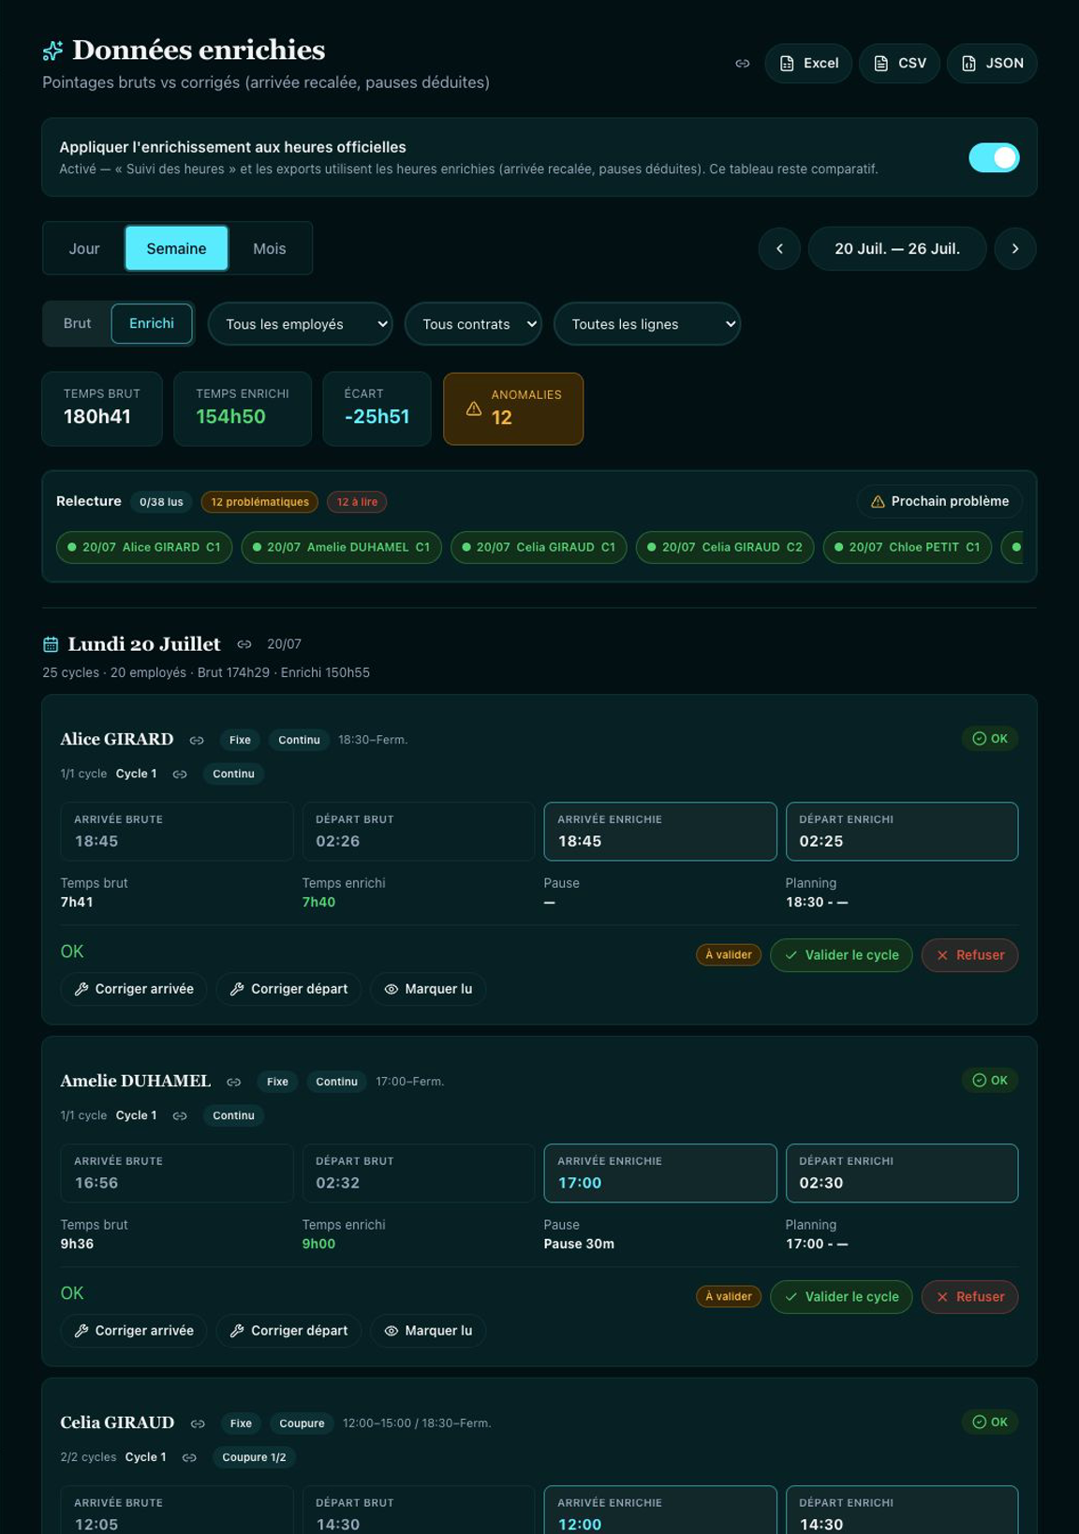Export data as CSV
This screenshot has height=1534, width=1079.
tap(899, 64)
